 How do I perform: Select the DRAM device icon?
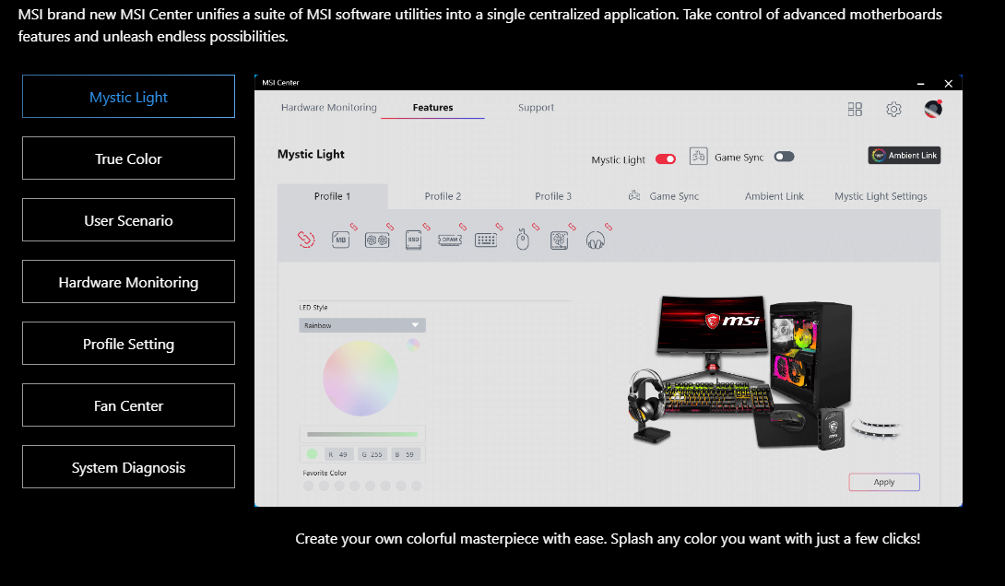(449, 240)
